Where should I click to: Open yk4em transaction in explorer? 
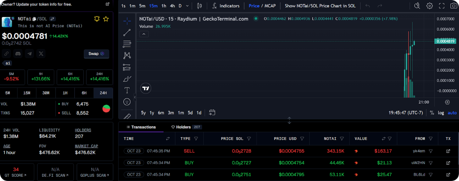click(448, 151)
